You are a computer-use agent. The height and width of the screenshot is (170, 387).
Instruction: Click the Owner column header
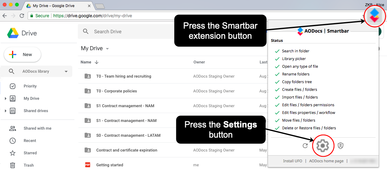pos(199,62)
